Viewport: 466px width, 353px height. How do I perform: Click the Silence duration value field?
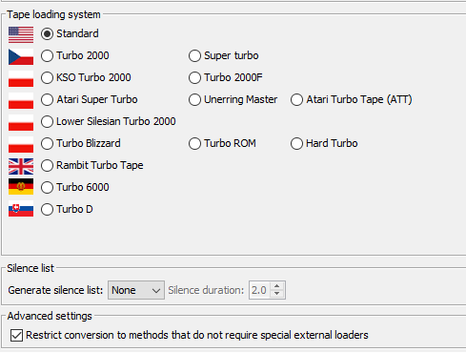pos(260,290)
